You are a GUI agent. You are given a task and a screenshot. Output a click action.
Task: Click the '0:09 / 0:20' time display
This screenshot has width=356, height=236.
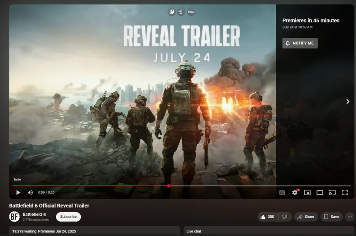pos(46,192)
